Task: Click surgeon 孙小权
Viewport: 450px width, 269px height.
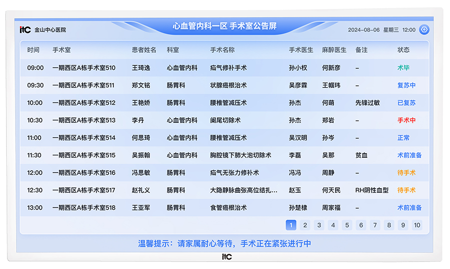Action: (298, 68)
